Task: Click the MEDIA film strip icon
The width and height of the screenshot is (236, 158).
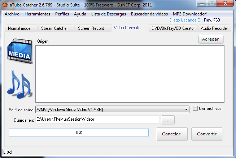Action: coord(20,51)
